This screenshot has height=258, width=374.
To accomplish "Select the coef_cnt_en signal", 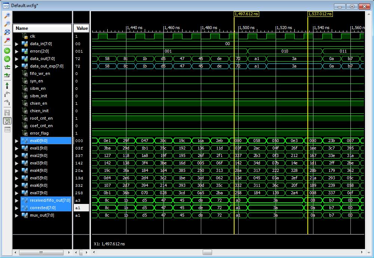I will (x=42, y=126).
